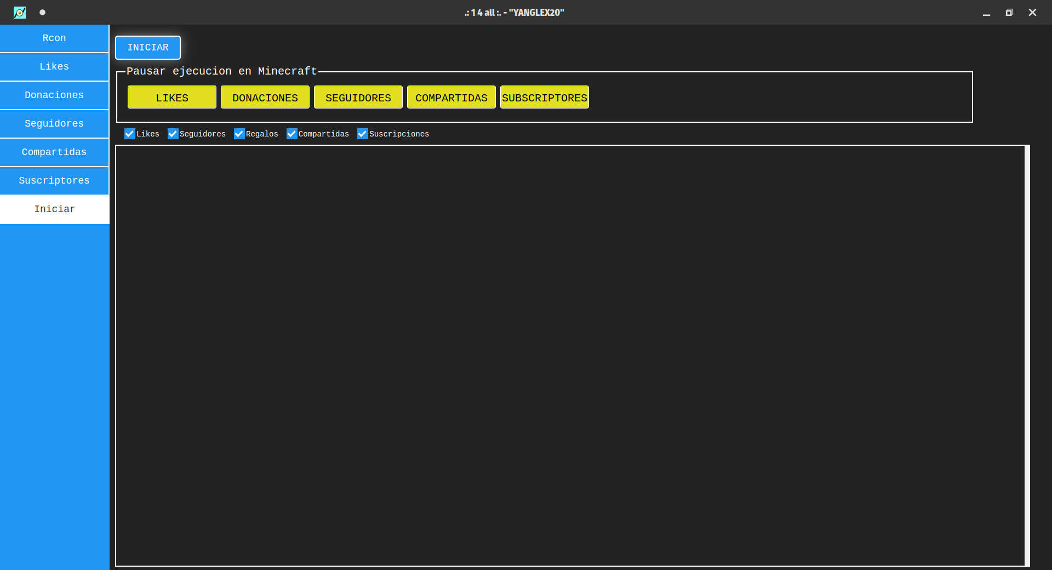Image resolution: width=1052 pixels, height=570 pixels.
Task: Uncheck the Likes checkbox
Action: coord(130,134)
